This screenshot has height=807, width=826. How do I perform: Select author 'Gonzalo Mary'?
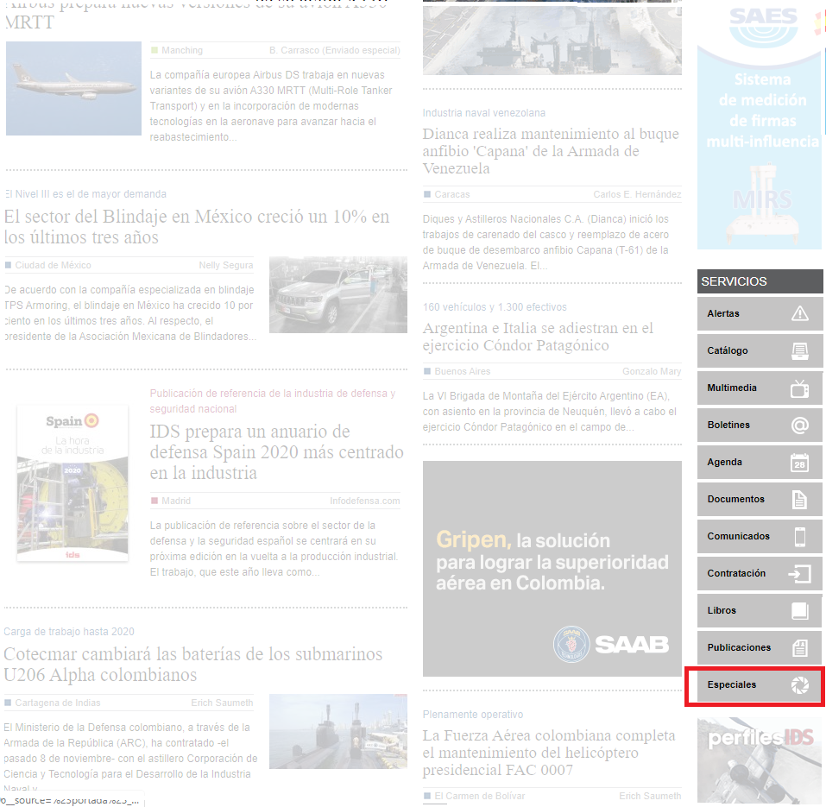pos(652,371)
